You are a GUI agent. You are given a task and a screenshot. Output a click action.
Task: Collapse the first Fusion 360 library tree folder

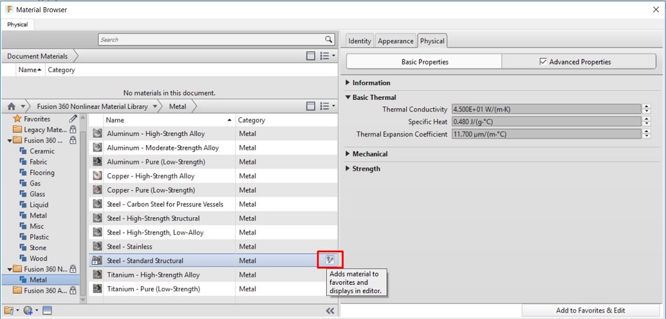coord(10,140)
